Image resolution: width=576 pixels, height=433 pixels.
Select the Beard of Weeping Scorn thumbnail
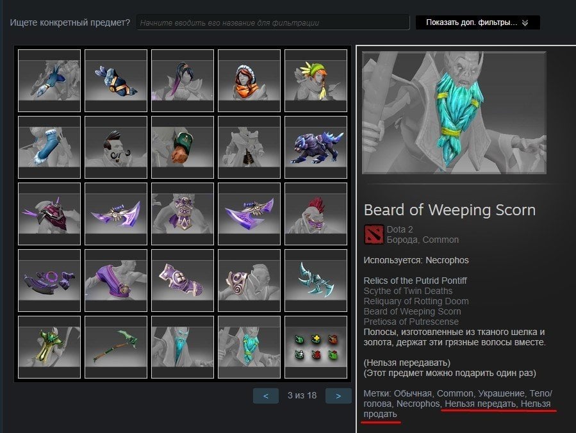pos(249,347)
